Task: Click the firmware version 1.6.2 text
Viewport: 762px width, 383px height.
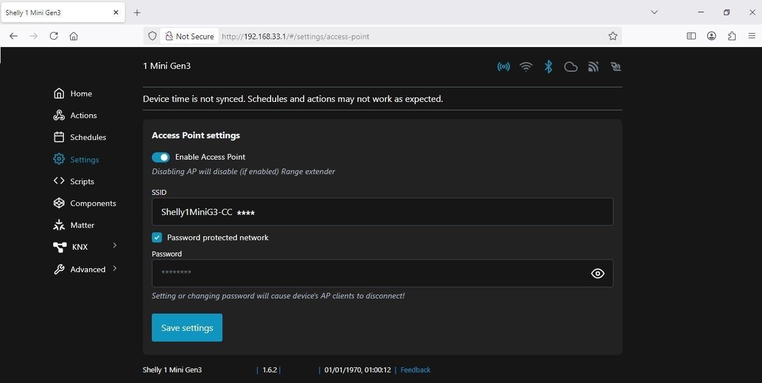Action: (270, 370)
